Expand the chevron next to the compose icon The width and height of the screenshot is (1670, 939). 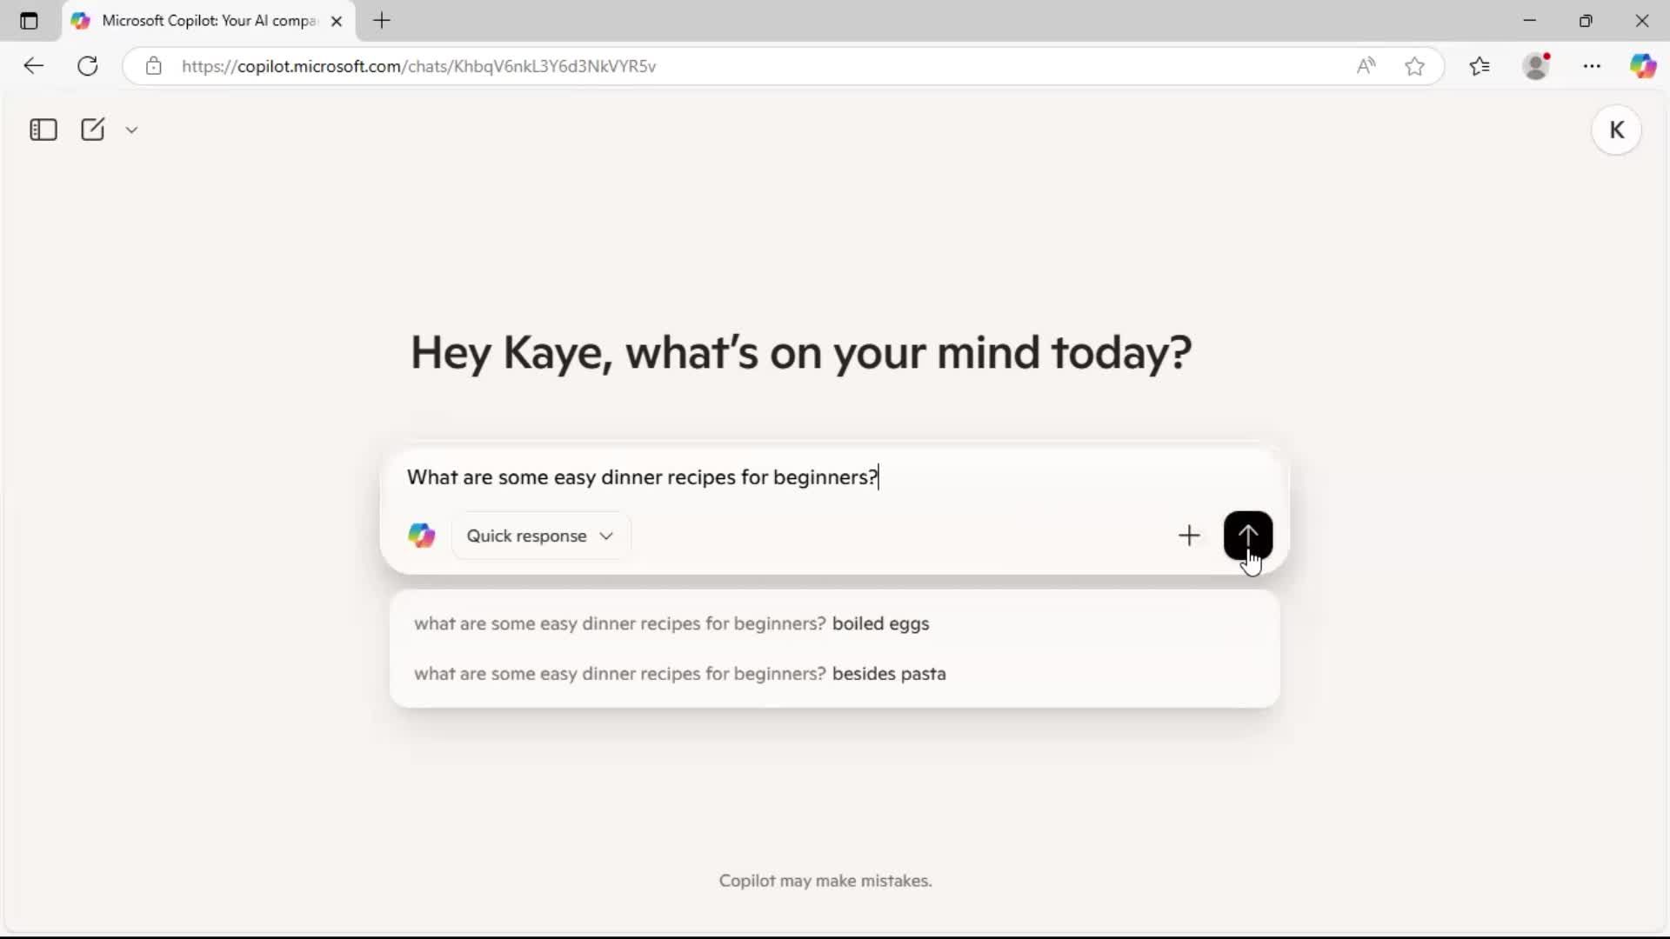point(131,129)
